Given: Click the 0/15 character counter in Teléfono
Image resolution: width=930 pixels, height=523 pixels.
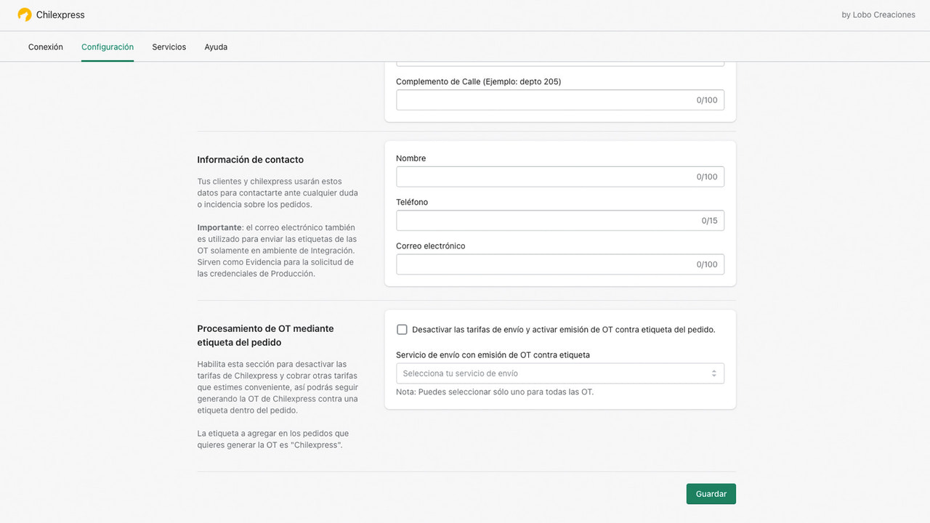Looking at the screenshot, I should coord(707,220).
